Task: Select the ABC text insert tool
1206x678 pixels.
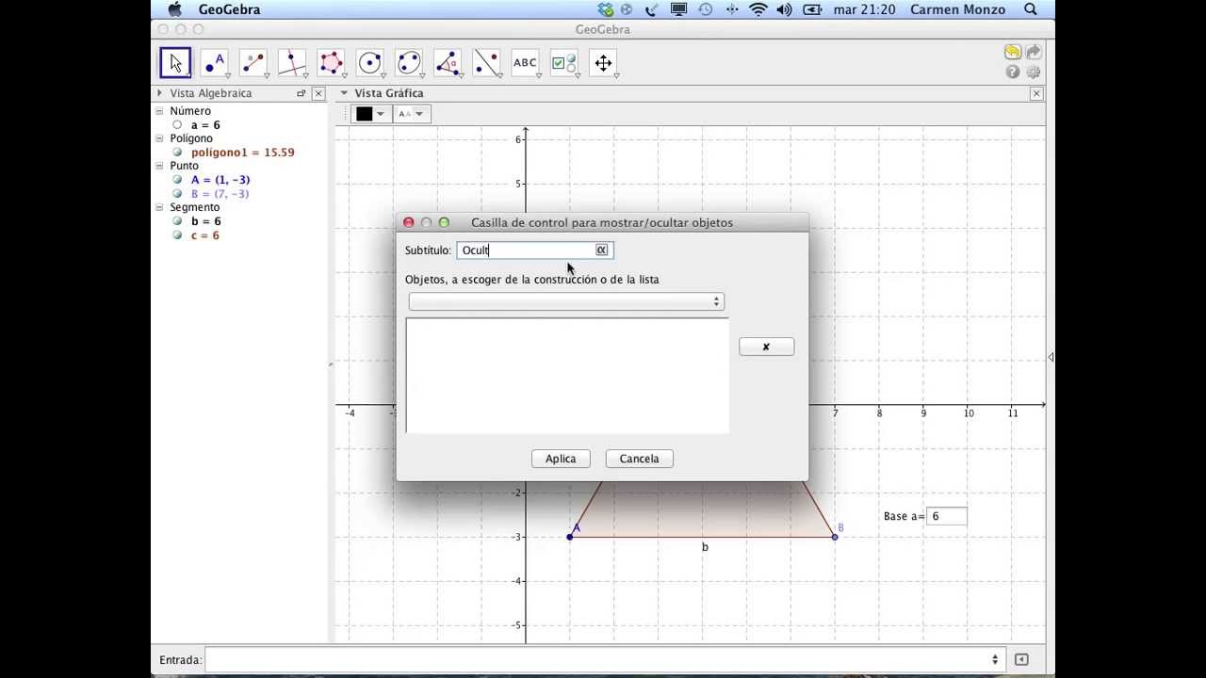Action: 525,63
